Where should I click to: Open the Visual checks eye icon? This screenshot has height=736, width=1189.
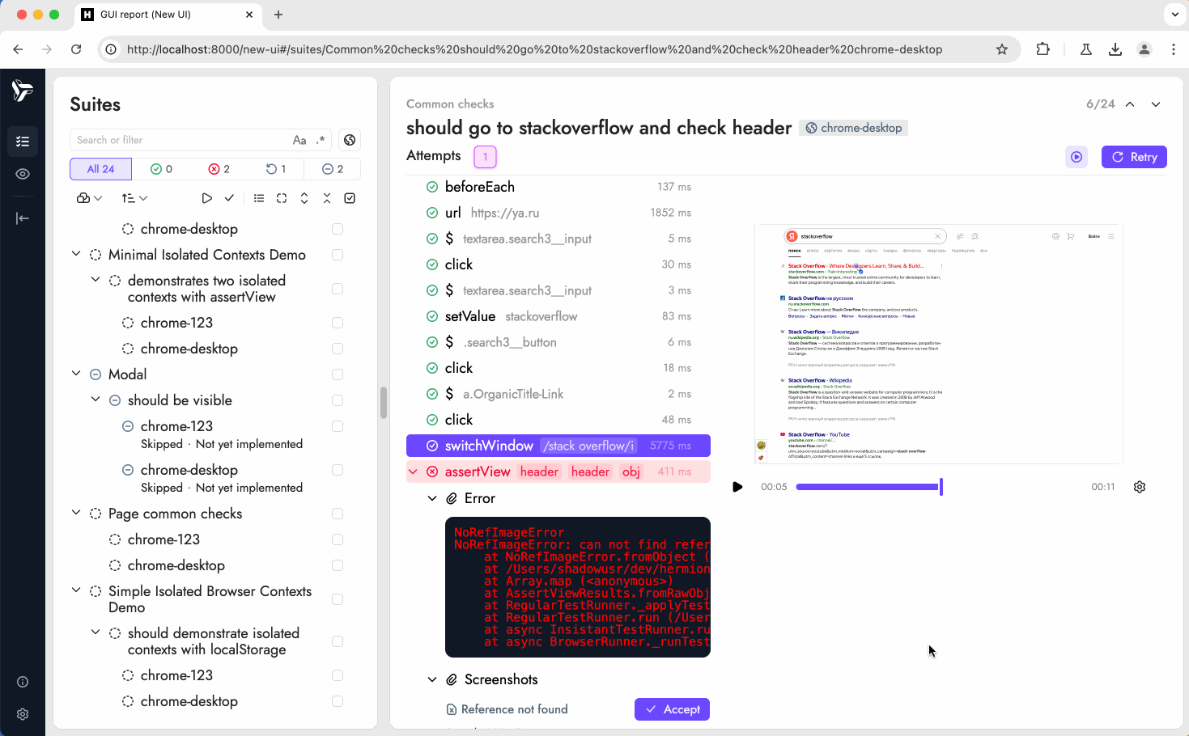point(23,174)
